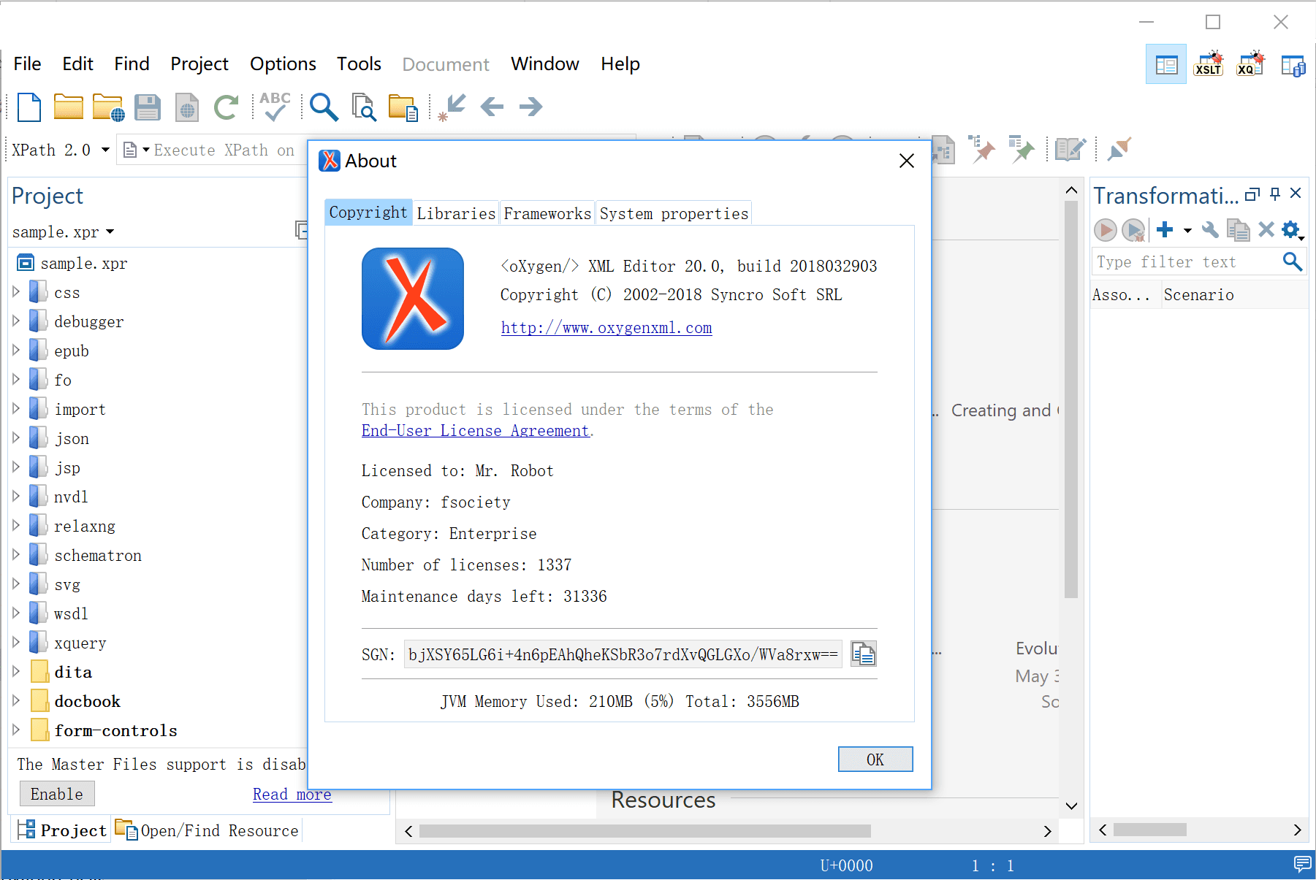
Task: Switch to the Libraries tab
Action: (456, 213)
